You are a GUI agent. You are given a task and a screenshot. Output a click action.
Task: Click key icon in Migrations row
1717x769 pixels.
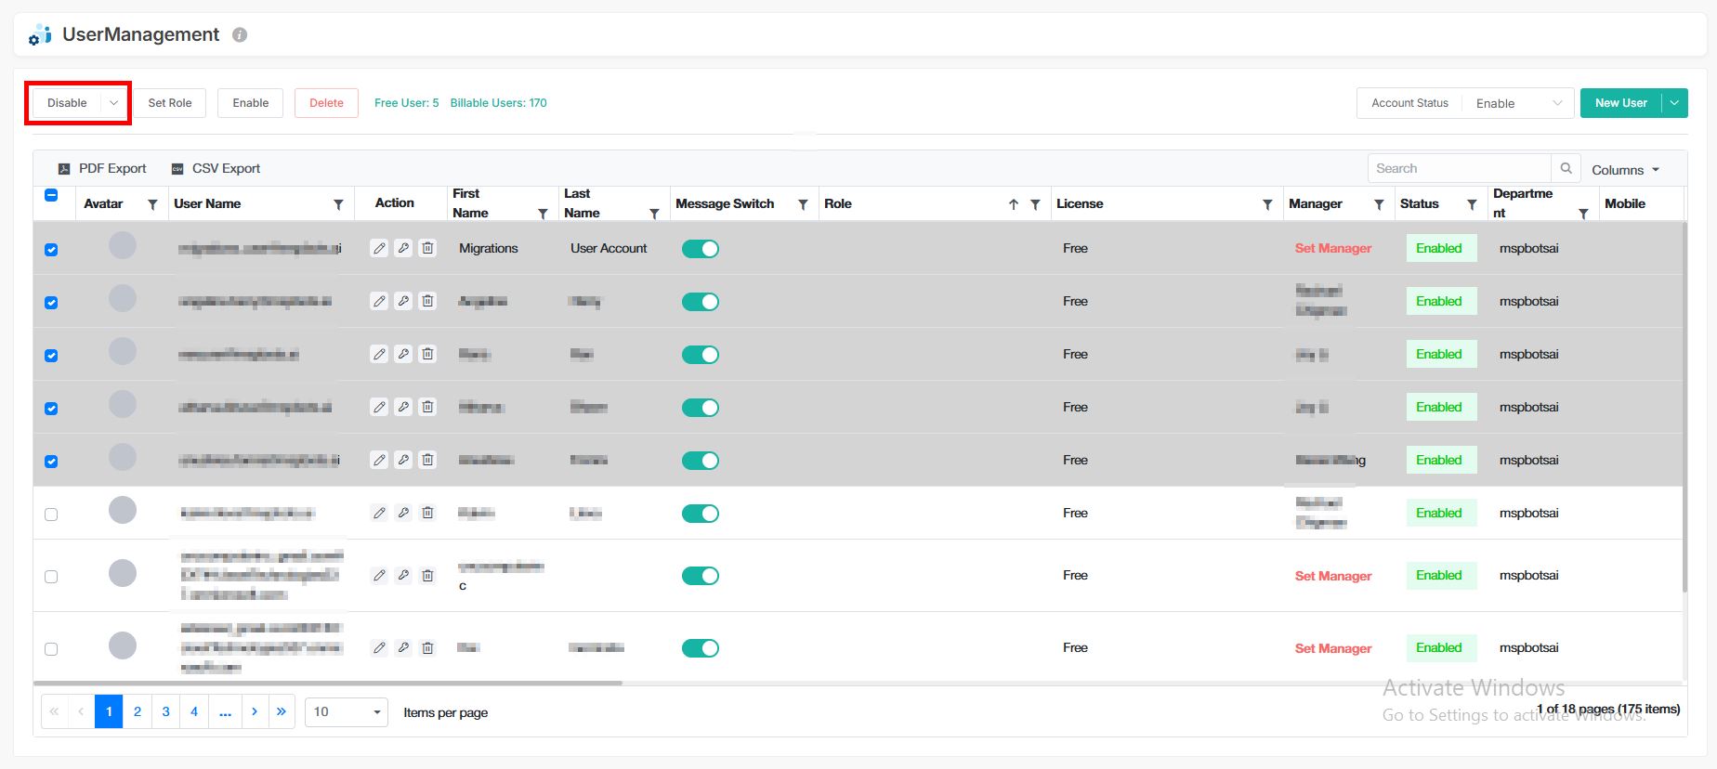click(403, 248)
